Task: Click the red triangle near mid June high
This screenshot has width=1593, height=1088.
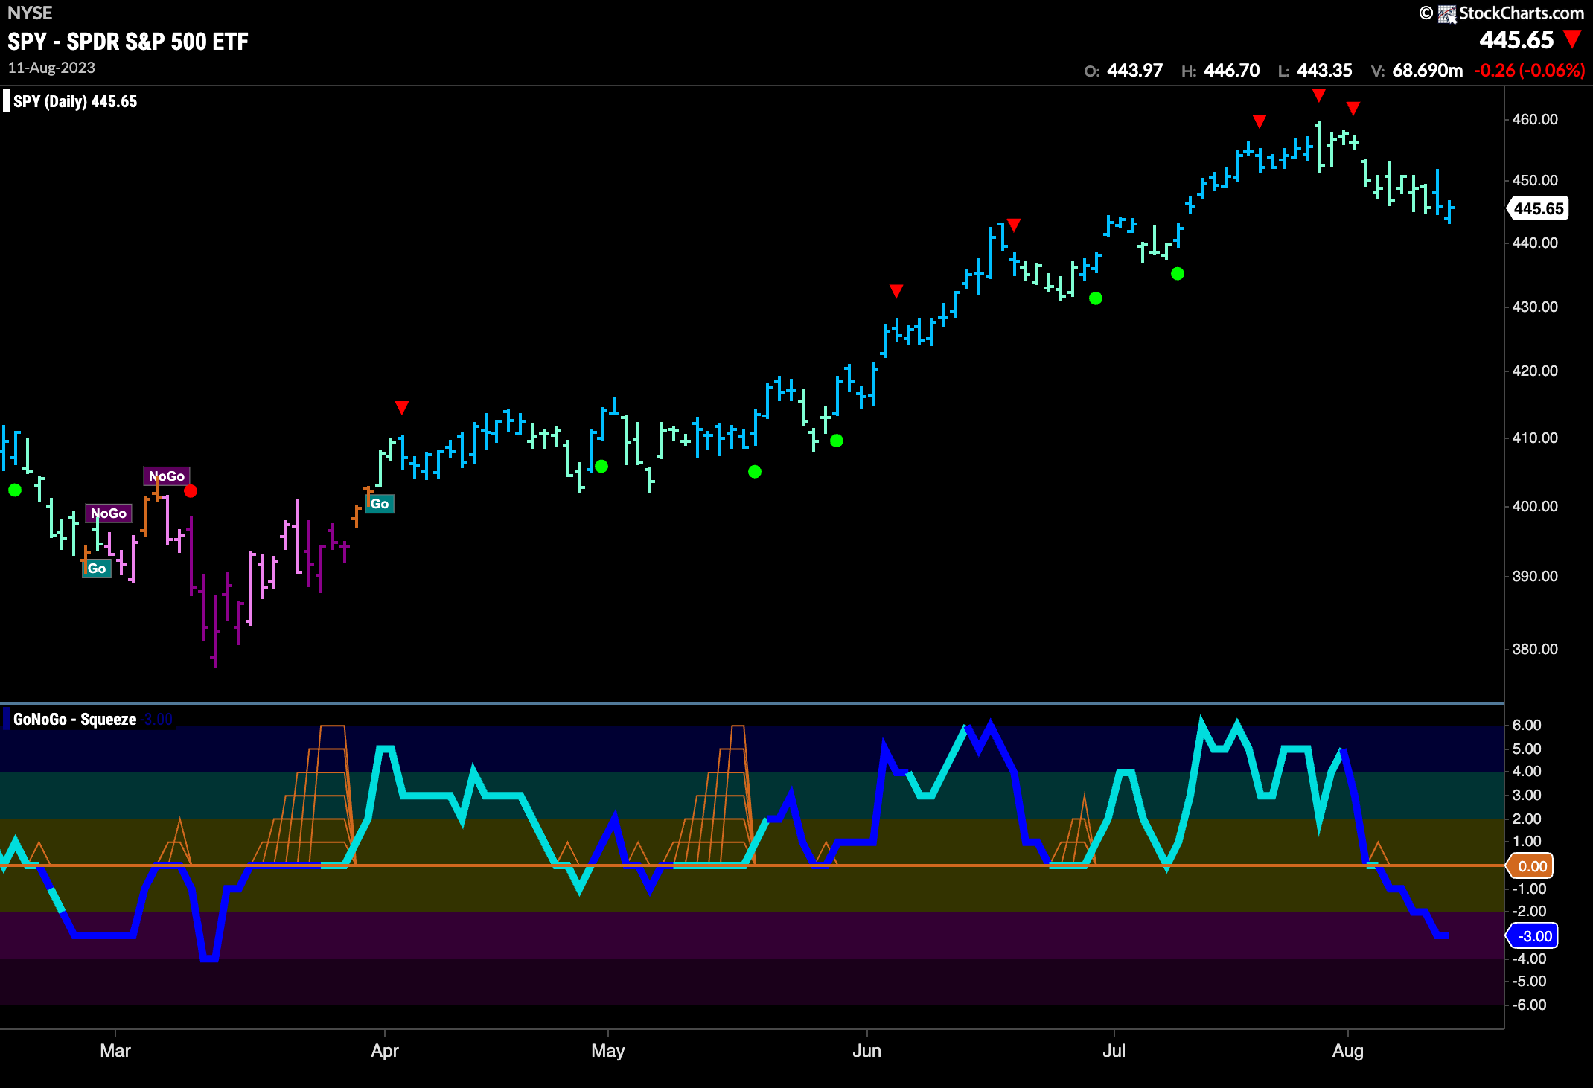Action: click(1014, 225)
